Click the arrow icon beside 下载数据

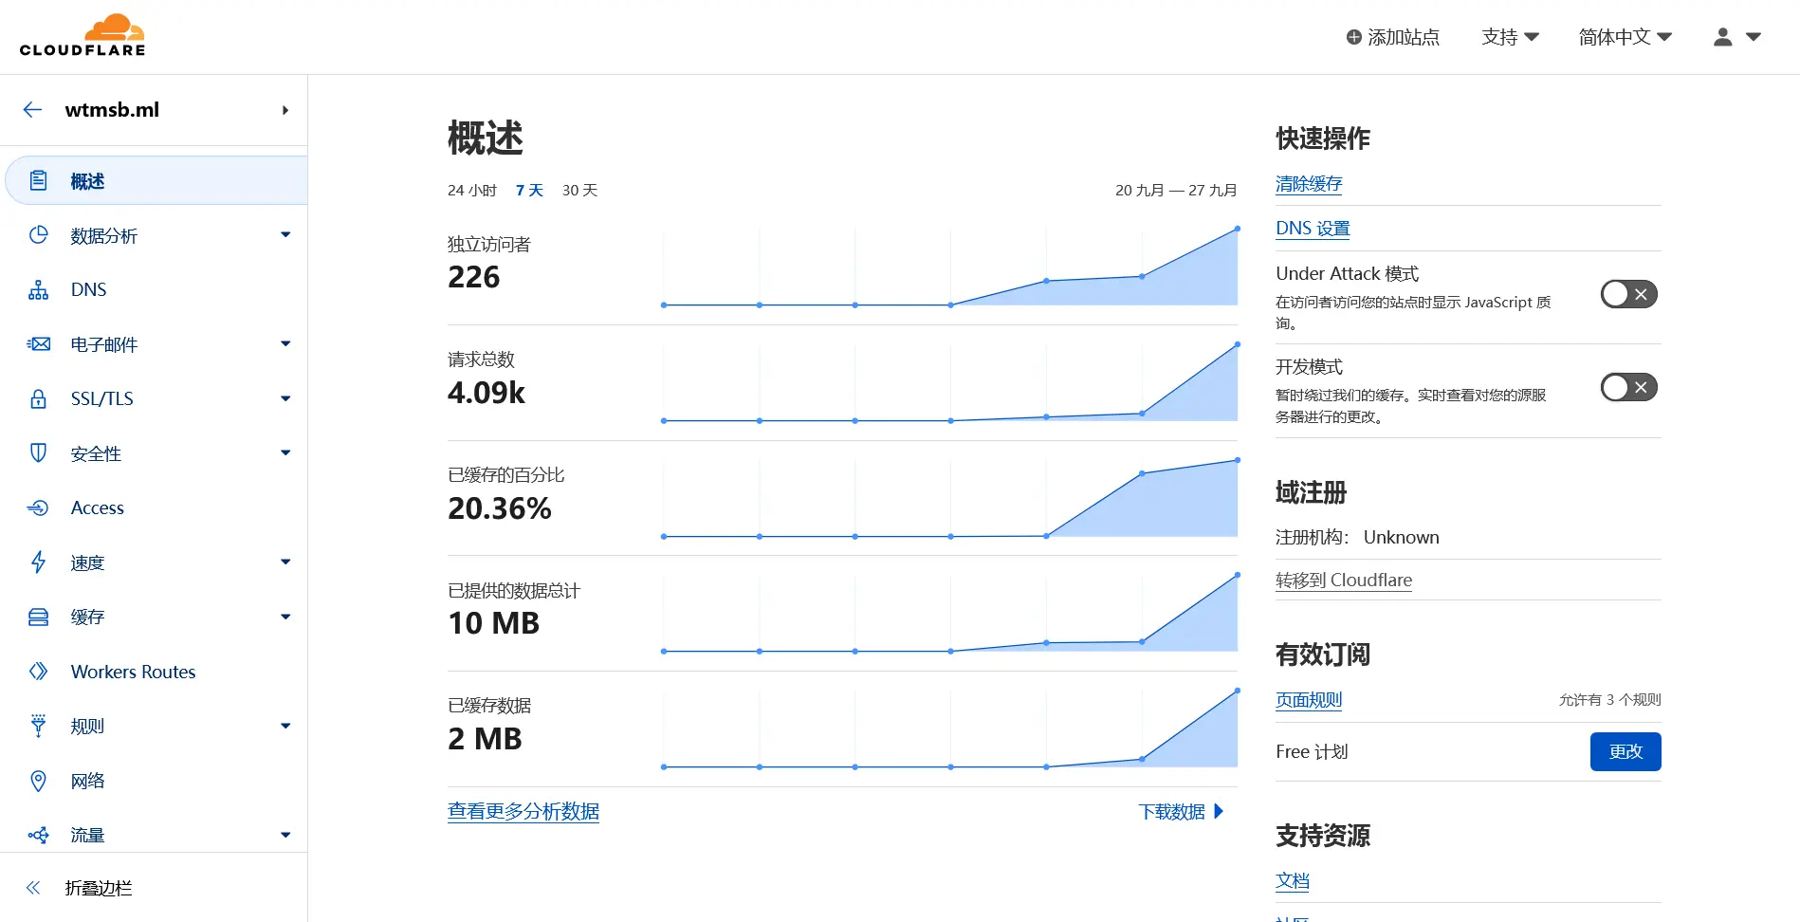click(x=1219, y=811)
